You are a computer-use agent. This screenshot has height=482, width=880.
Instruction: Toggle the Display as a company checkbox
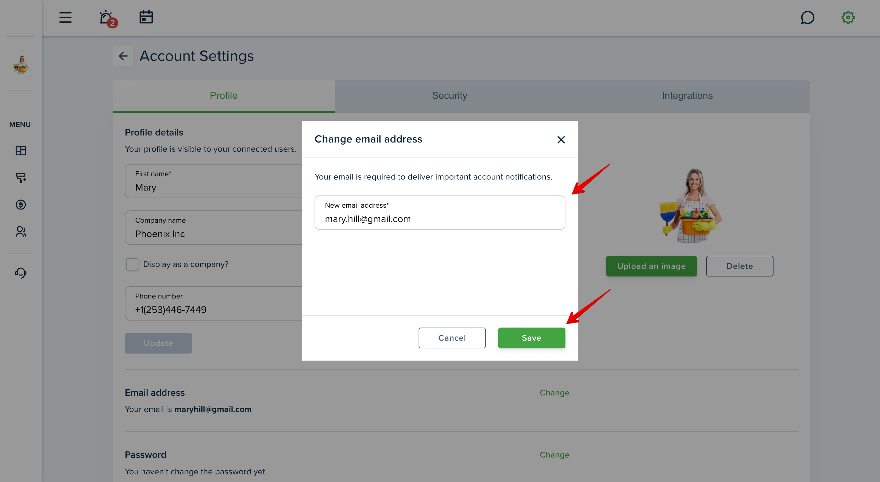point(132,264)
